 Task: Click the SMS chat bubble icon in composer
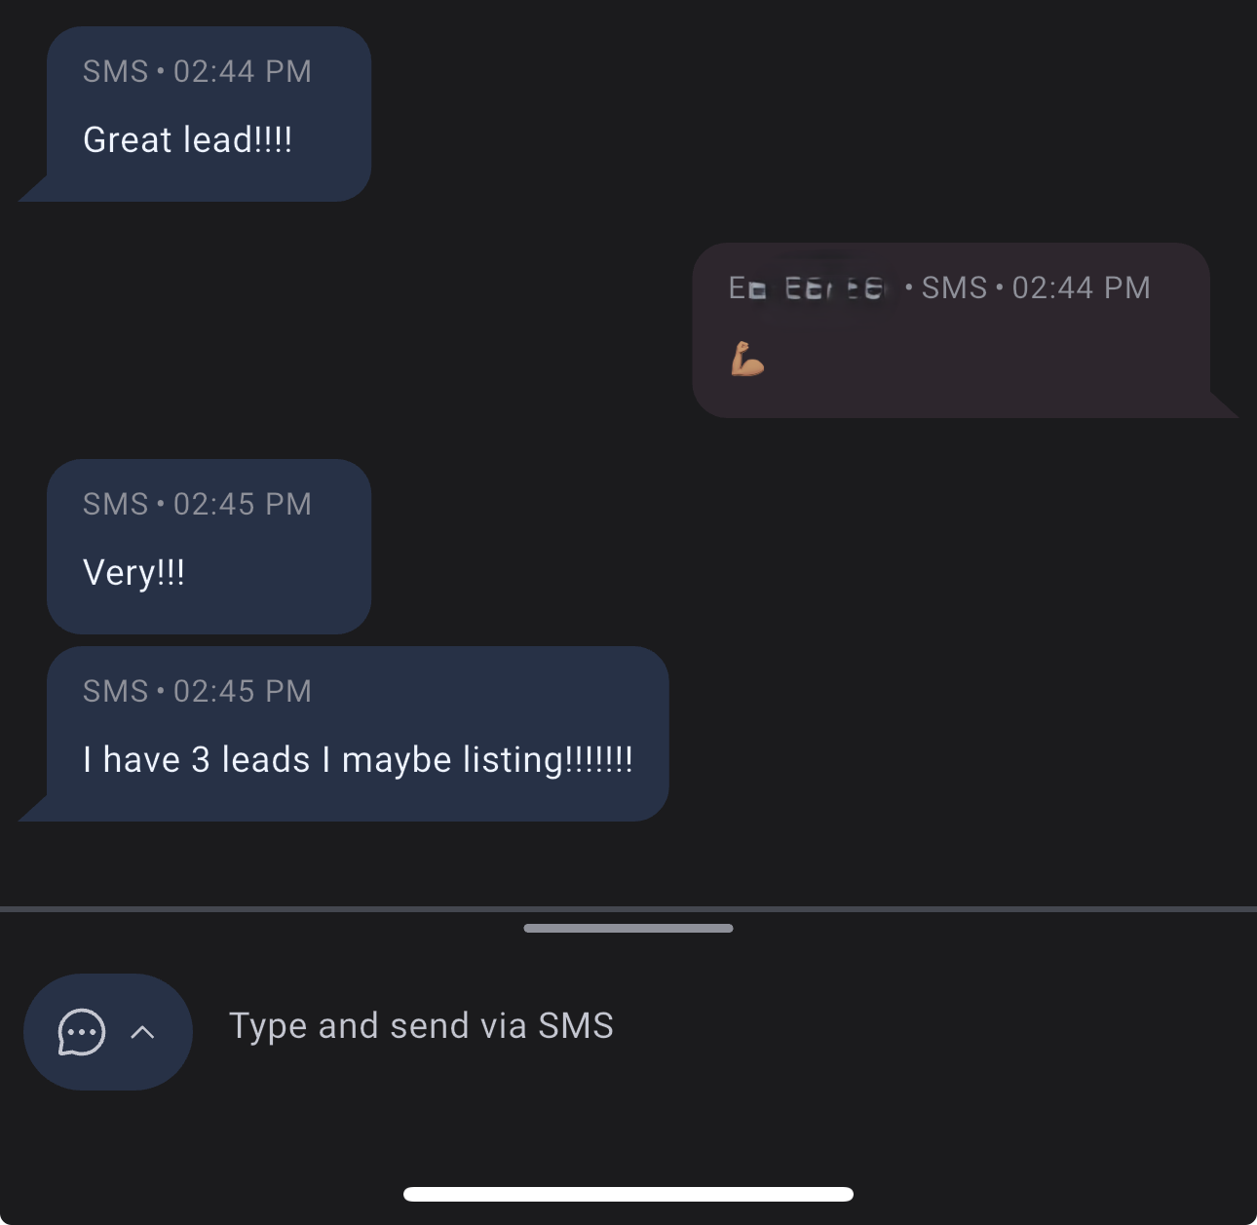tap(82, 1032)
